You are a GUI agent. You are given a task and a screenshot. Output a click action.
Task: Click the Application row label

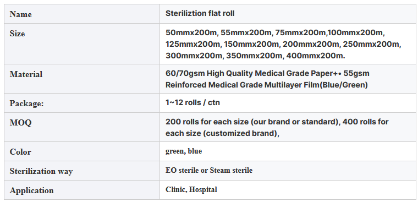pyautogui.click(x=31, y=190)
